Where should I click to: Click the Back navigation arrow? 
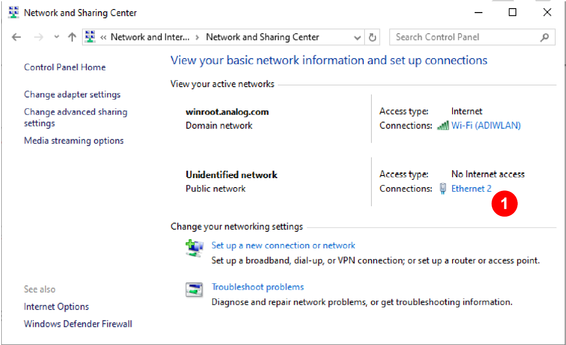point(16,38)
